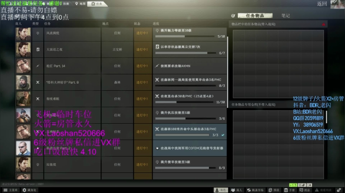Click lightbulb icon of 8/9 objective
345x193 pixels.
[157, 162]
